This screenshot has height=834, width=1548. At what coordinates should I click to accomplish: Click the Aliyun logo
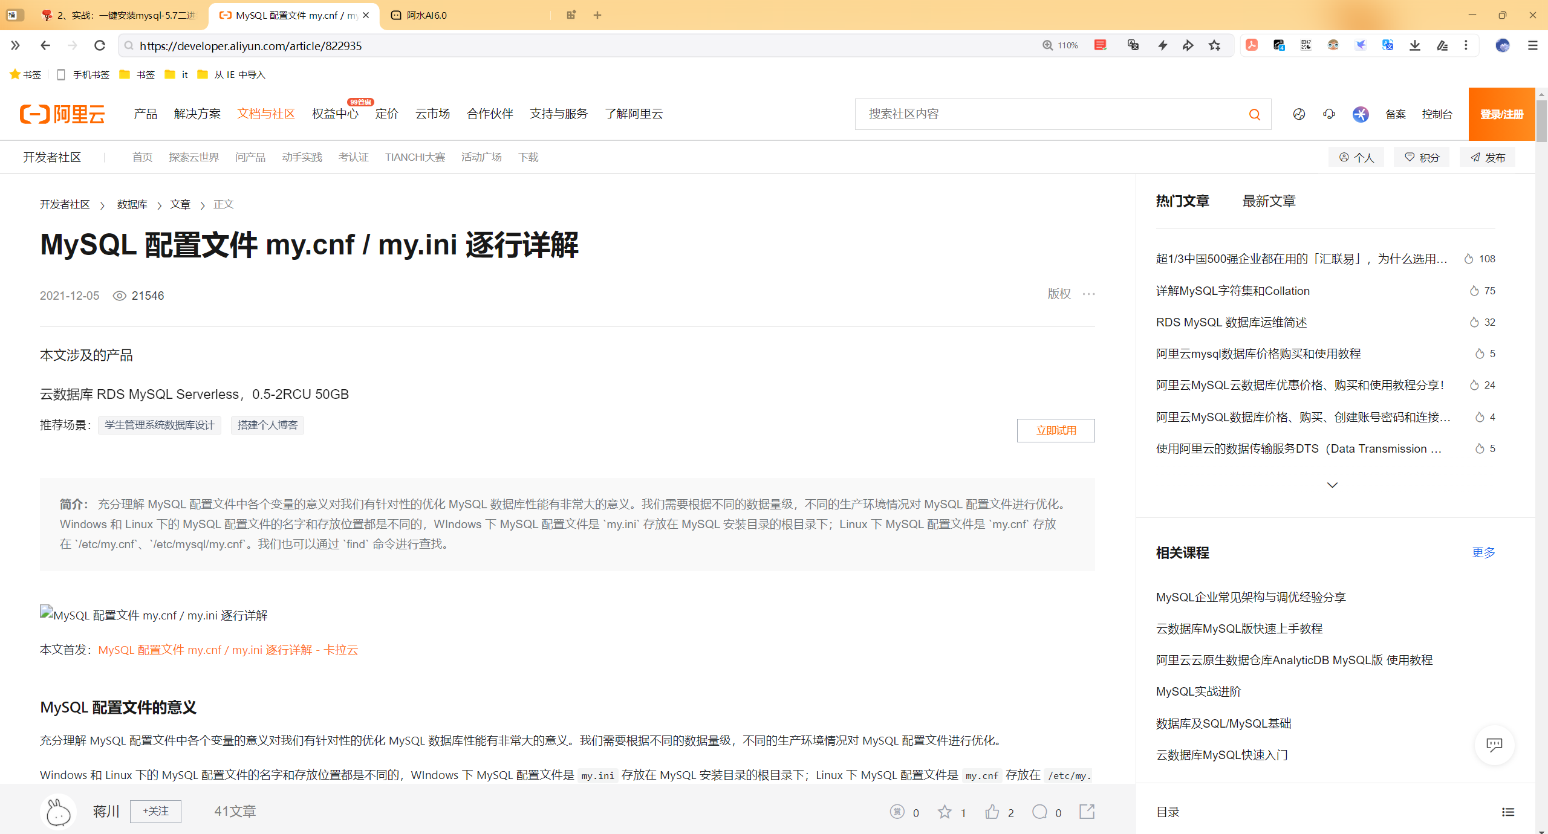point(62,114)
